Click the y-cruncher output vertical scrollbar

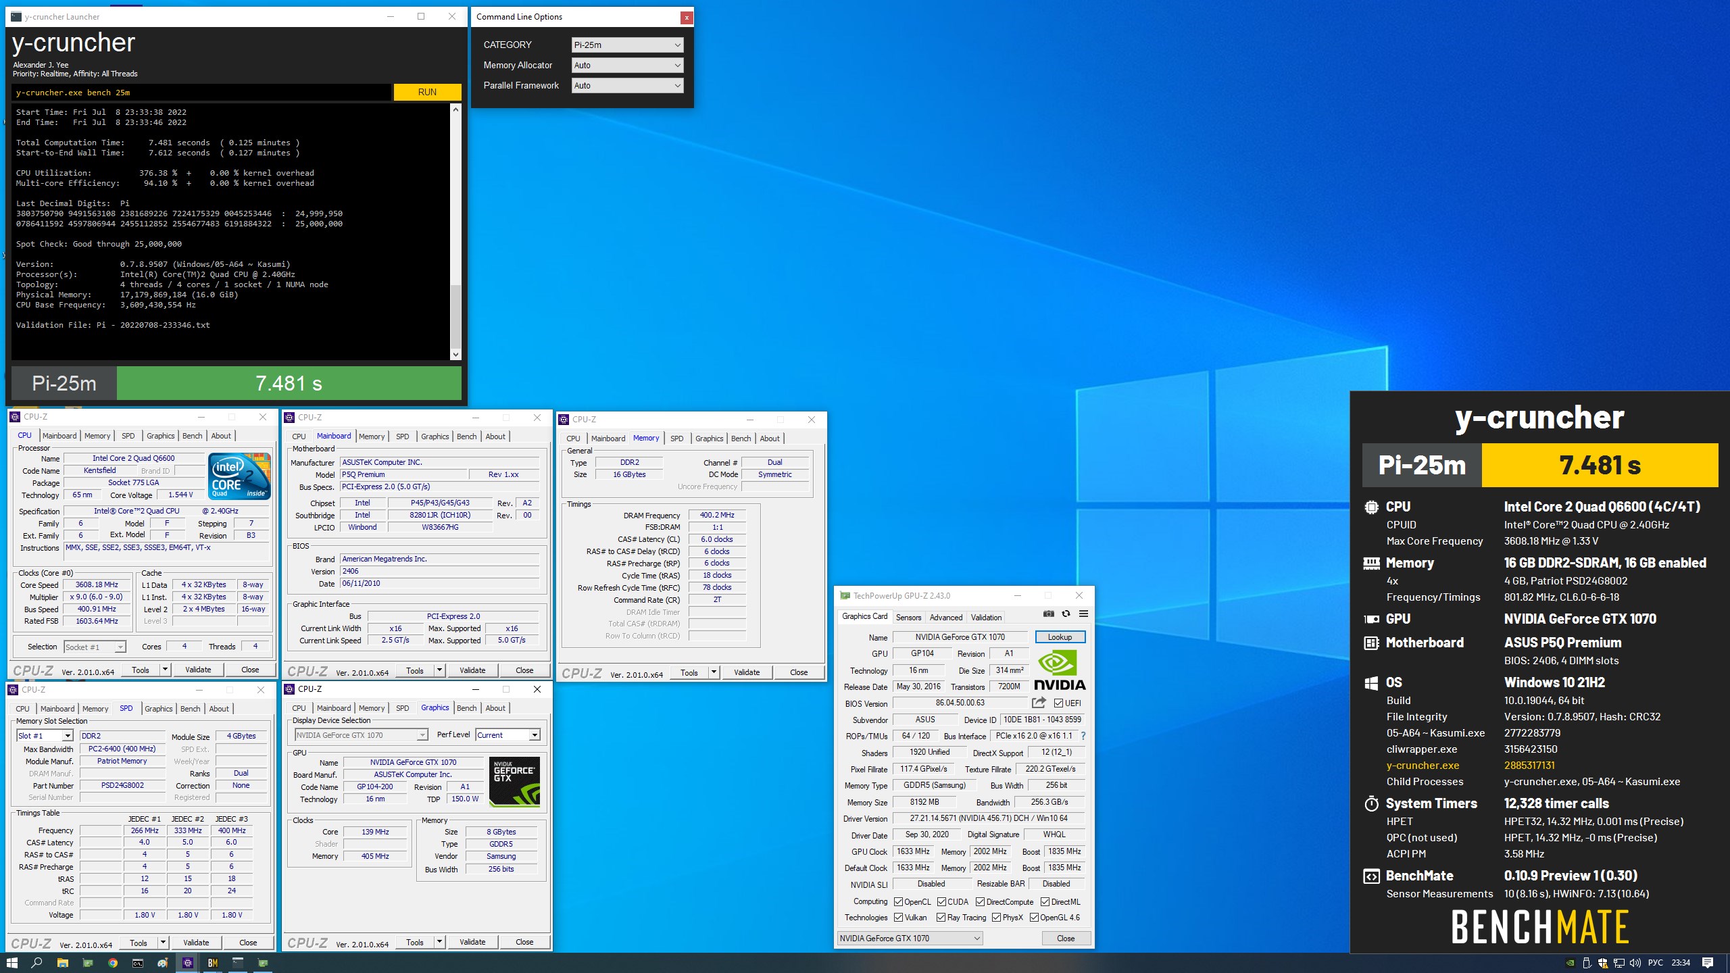[455, 232]
